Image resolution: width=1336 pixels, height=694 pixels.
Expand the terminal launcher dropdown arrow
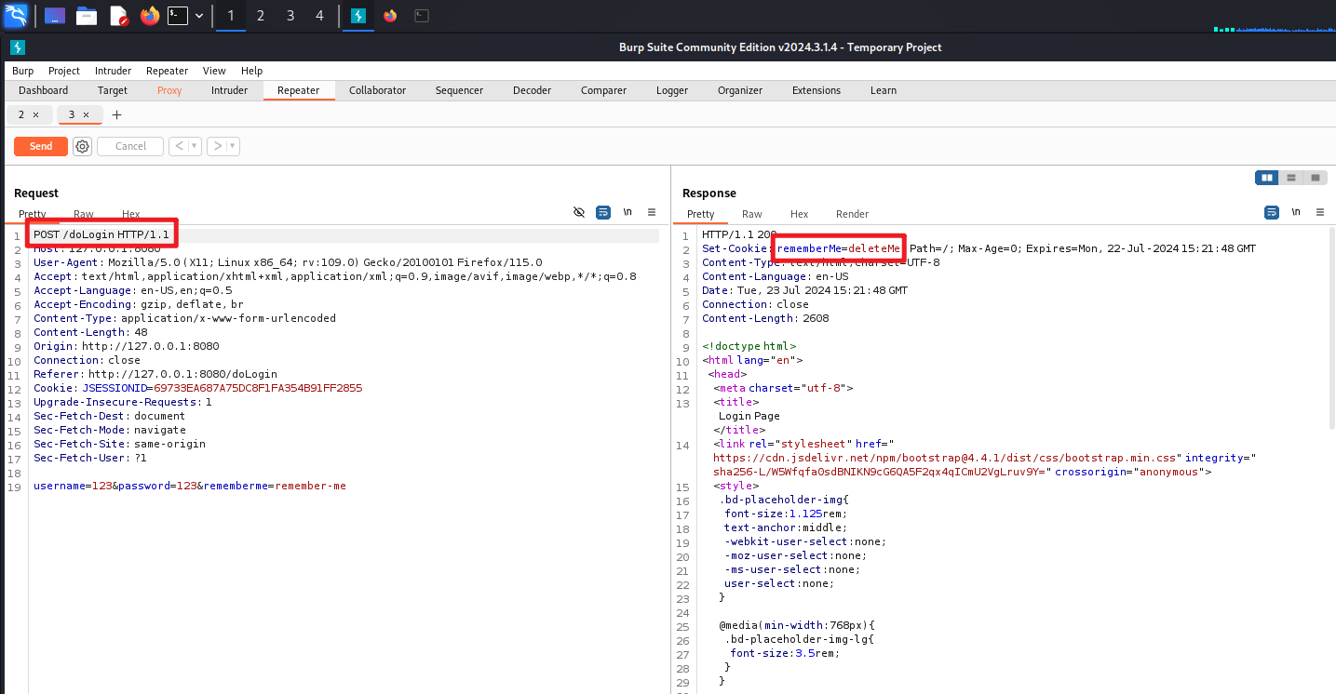(x=198, y=16)
